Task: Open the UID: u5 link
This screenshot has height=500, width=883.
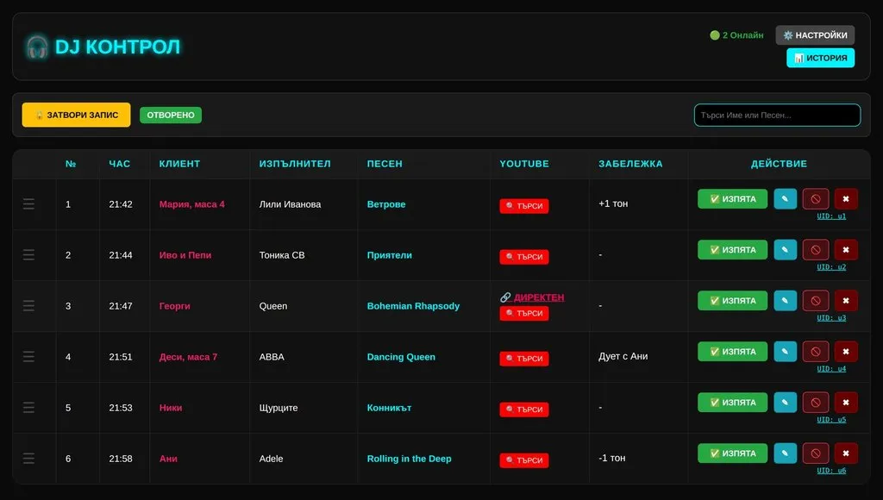Action: (x=831, y=420)
